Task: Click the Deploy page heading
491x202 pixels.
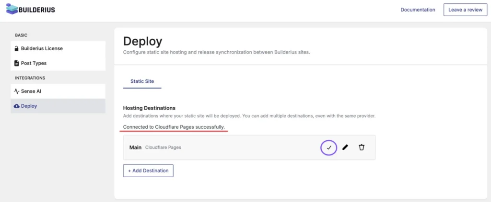Action: (143, 42)
